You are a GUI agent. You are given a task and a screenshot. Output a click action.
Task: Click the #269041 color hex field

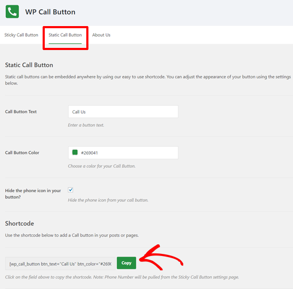123,153
